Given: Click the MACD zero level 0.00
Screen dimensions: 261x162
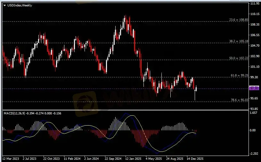Looking at the screenshot, I should pos(253,130).
